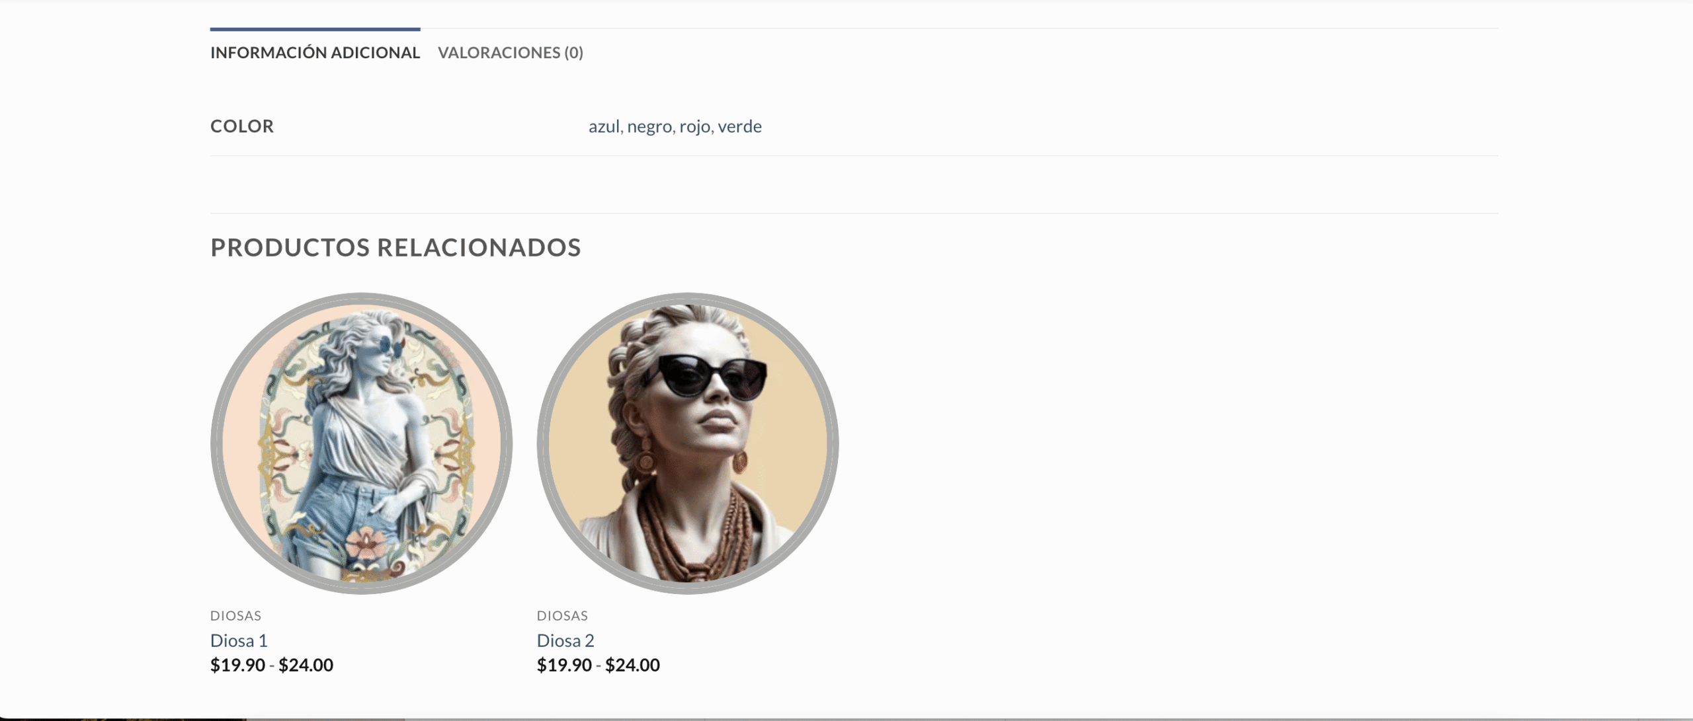Image resolution: width=1693 pixels, height=721 pixels.
Task: Click the dash in Diosa 2 price range
Action: tap(599, 665)
